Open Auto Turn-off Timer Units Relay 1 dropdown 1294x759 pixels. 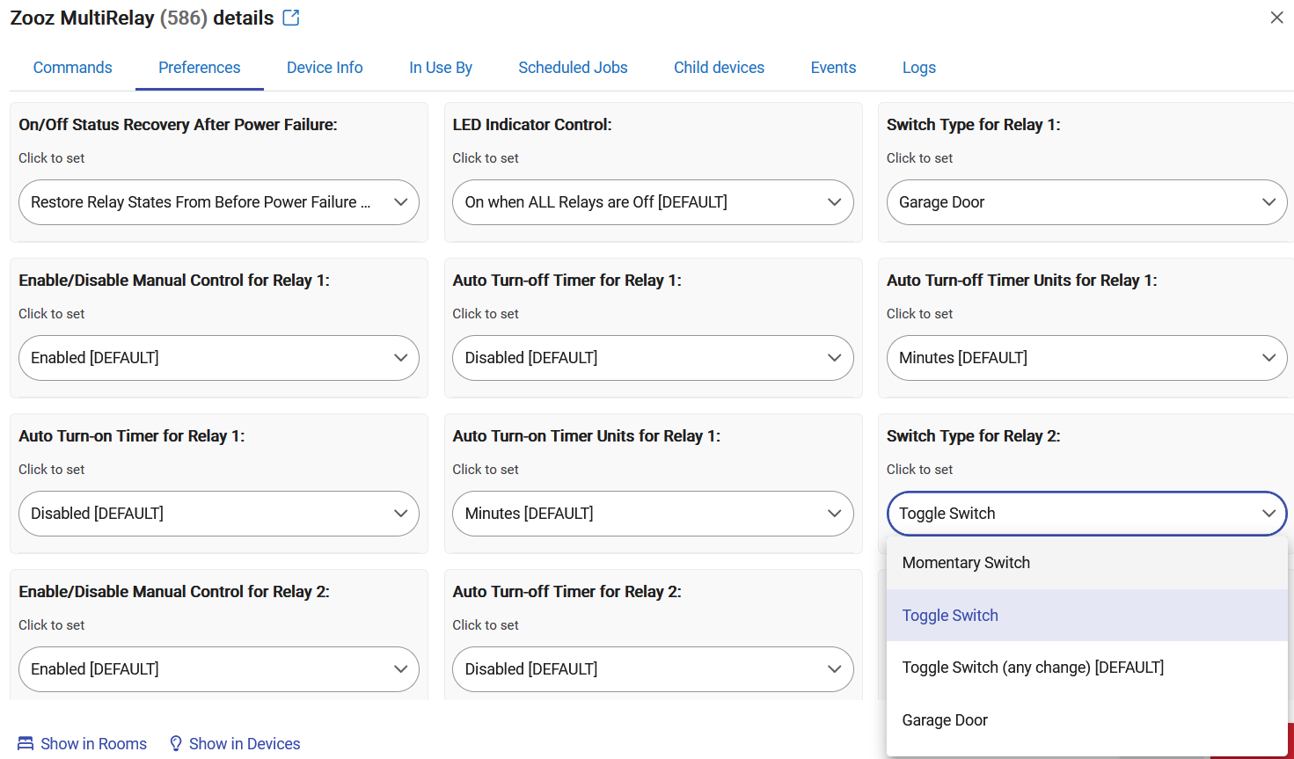click(x=1086, y=358)
